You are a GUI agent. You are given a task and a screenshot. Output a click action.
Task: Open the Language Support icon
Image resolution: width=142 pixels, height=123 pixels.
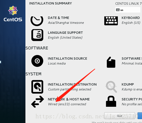click(x=37, y=35)
